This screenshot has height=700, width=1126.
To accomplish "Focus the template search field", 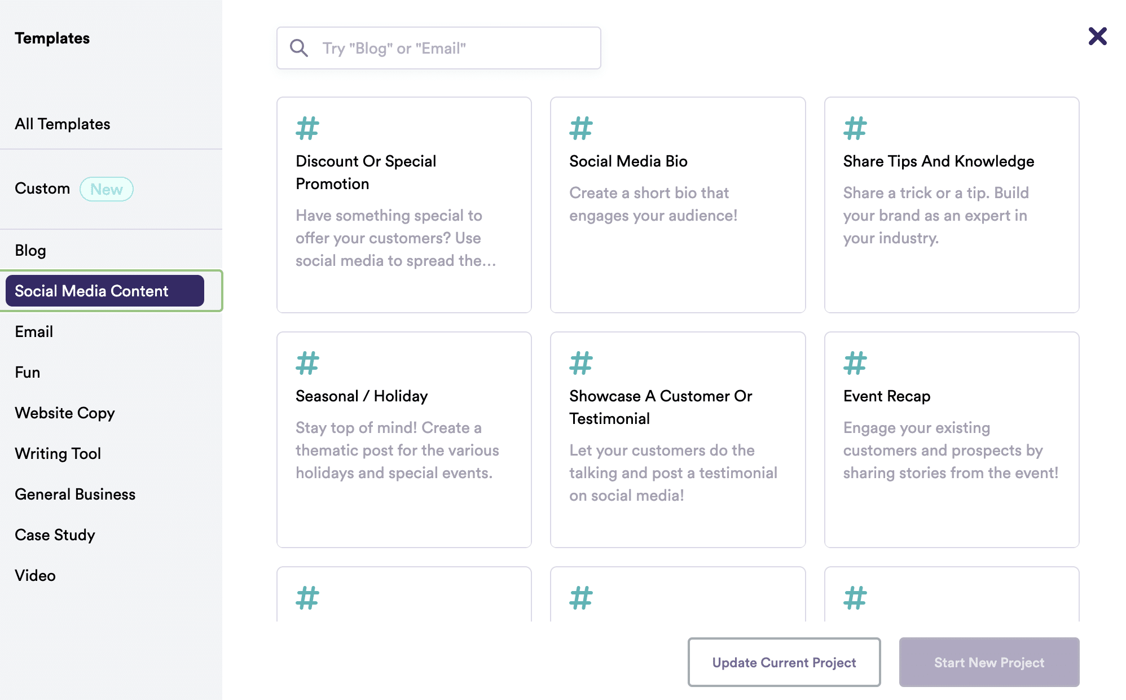I will coord(438,48).
